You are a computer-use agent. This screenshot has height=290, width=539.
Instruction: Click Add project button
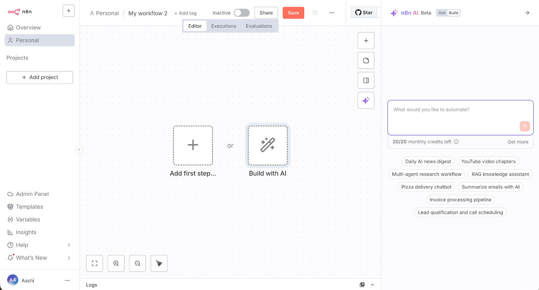coord(40,77)
